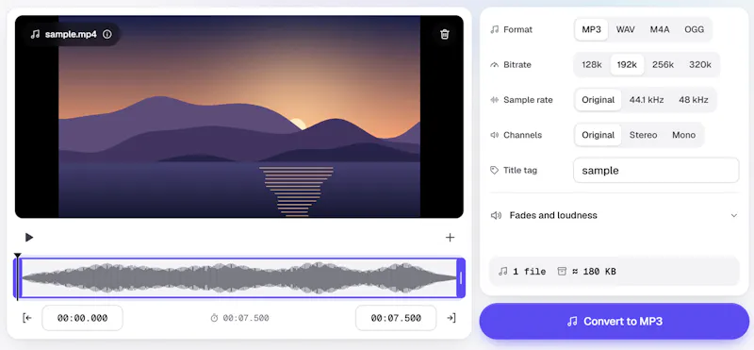
Task: Set trim start to the current position
Action: click(27, 318)
